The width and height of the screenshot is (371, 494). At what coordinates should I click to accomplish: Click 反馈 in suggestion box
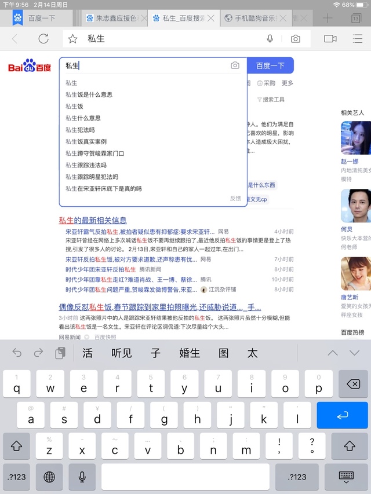coord(235,199)
